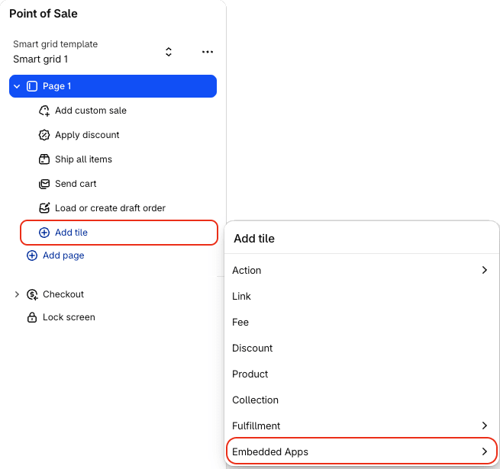Collapse the Page 1 section chevron

pyautogui.click(x=17, y=86)
